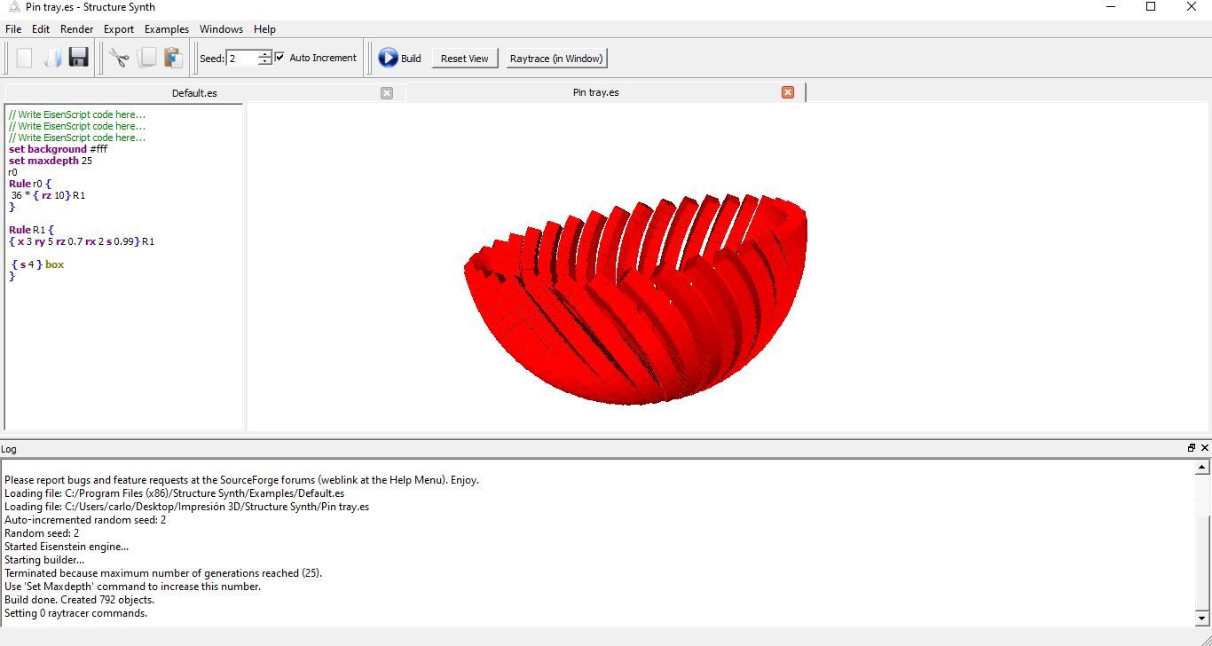
Task: Click the transform line starting '{ x 3 ry 5'
Action: pos(82,241)
